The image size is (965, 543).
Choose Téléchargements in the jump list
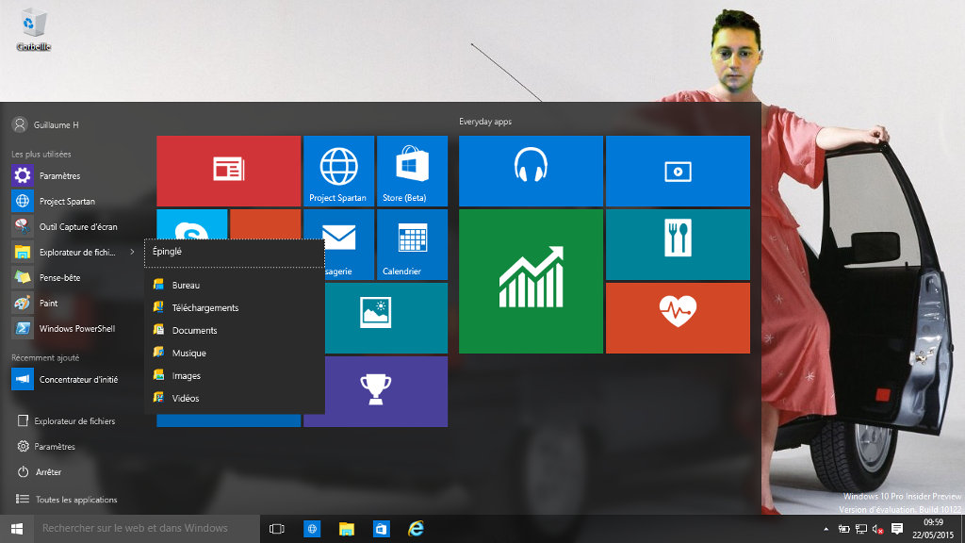(x=235, y=308)
